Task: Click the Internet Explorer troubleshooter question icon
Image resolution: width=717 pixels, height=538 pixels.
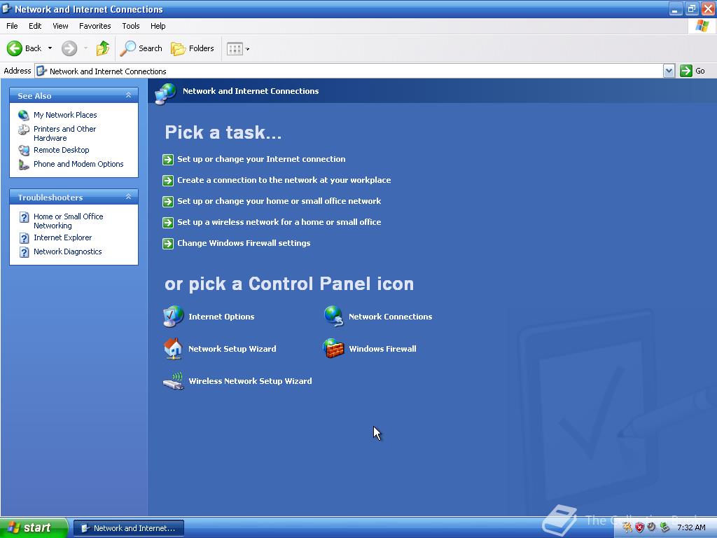Action: 25,238
